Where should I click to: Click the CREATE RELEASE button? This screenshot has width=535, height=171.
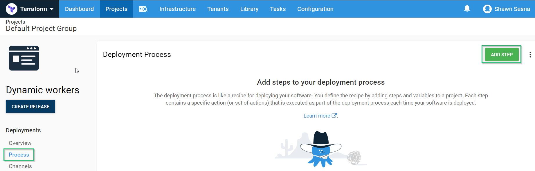(x=30, y=107)
